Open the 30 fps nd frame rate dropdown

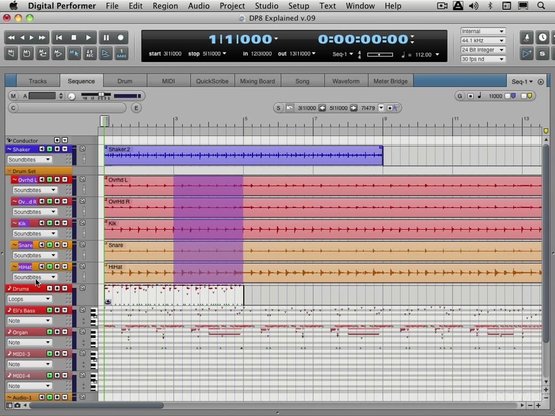pyautogui.click(x=483, y=59)
